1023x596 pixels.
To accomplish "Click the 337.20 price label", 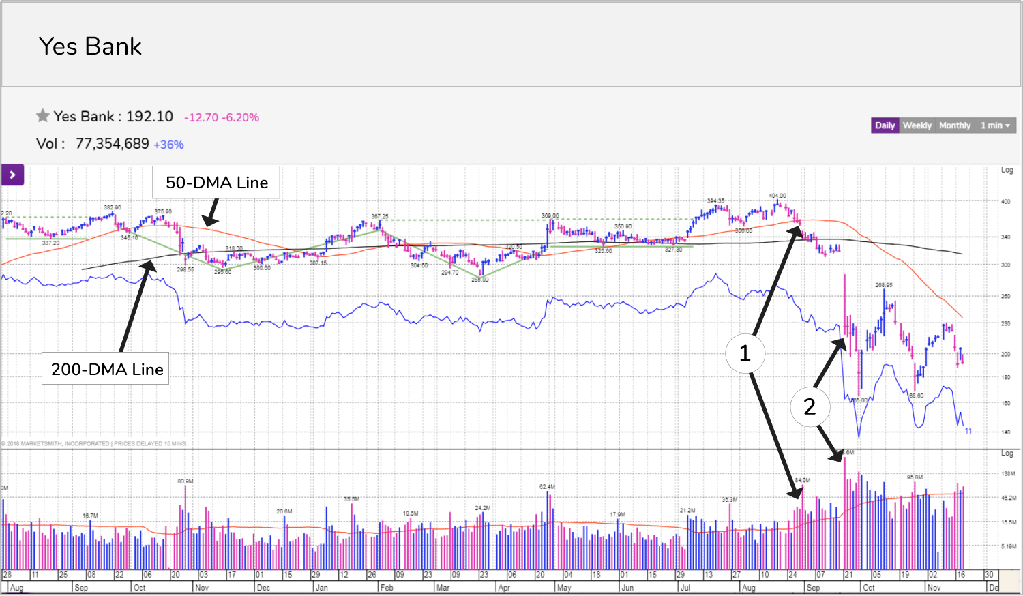I will pyautogui.click(x=51, y=243).
